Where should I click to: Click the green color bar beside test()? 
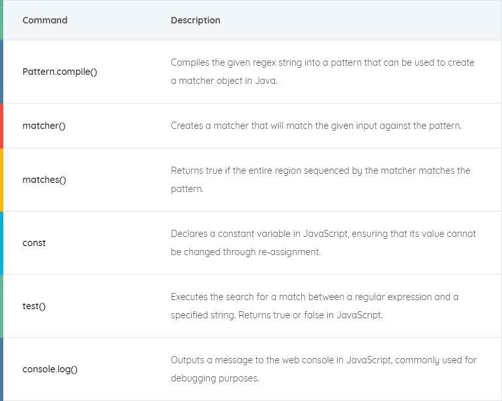click(1, 306)
